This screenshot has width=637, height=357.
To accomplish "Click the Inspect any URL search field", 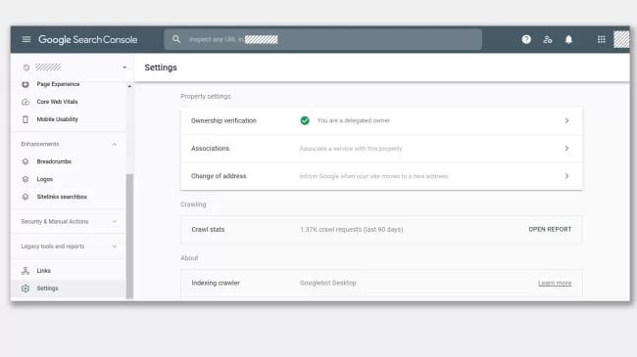I will pos(323,39).
